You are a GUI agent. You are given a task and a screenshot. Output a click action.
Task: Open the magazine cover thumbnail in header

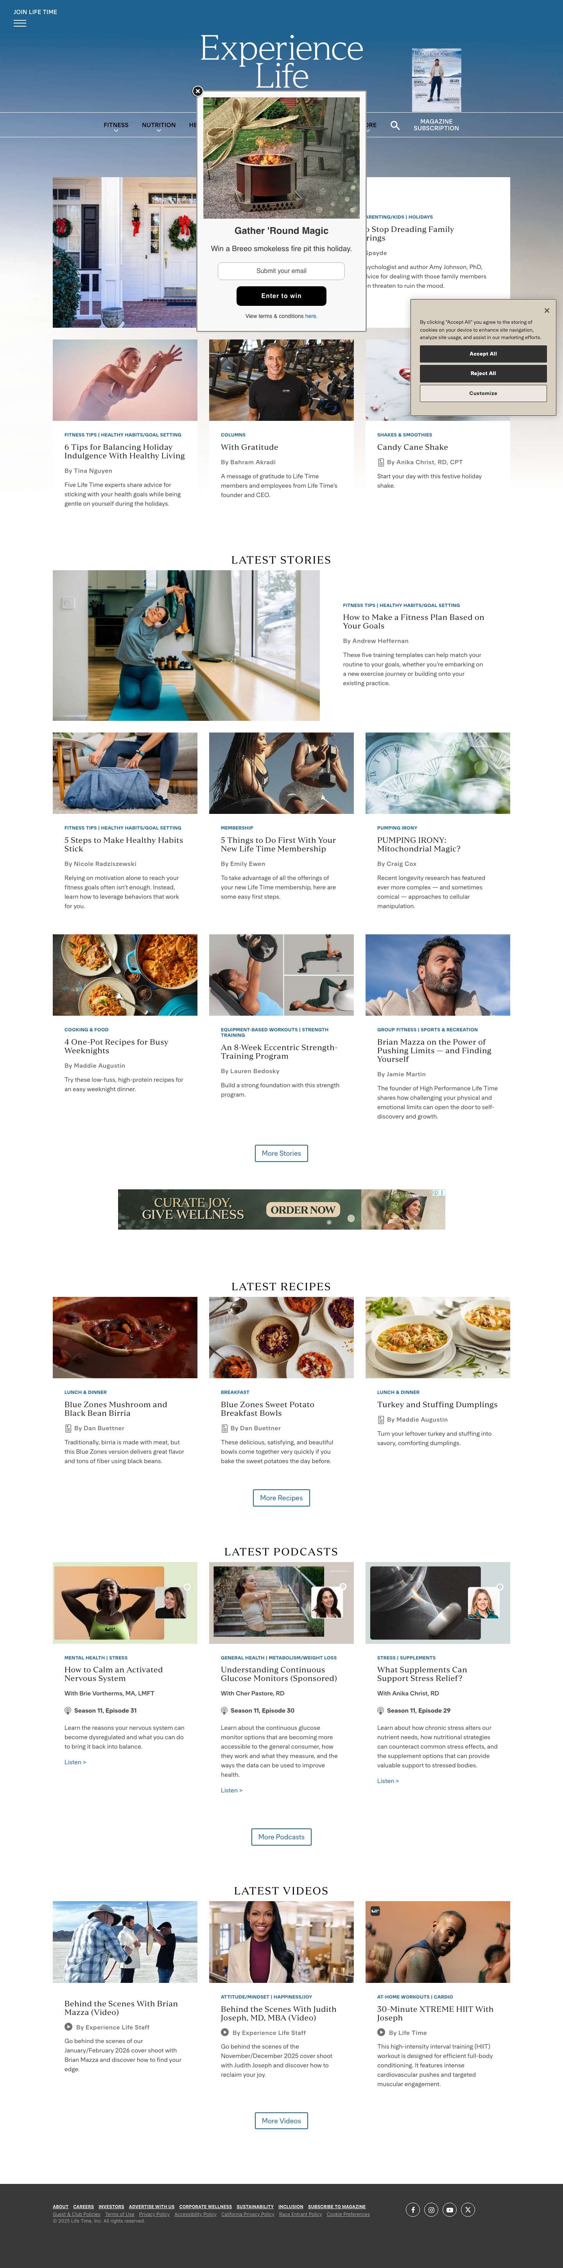click(436, 80)
